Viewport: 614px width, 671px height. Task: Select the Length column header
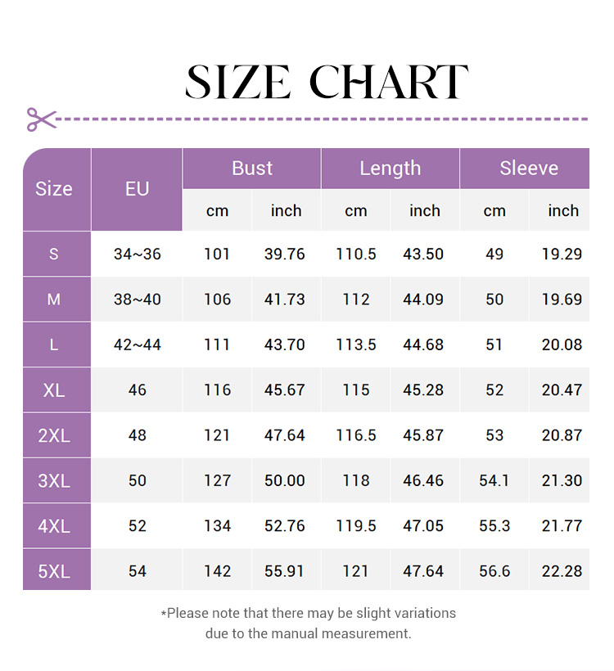(390, 169)
